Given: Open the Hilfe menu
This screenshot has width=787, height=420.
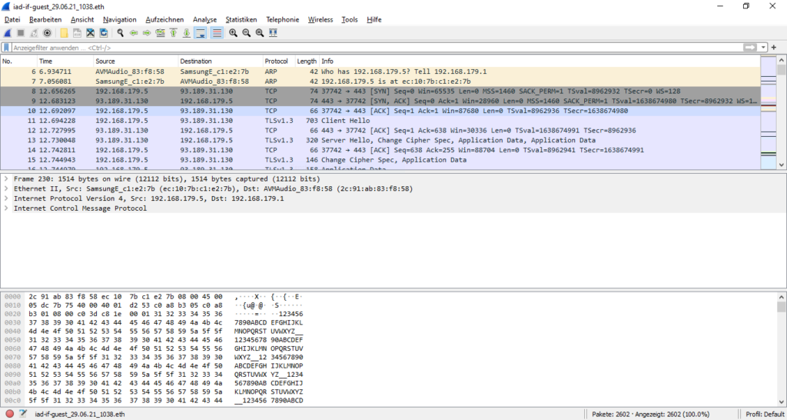Looking at the screenshot, I should click(374, 19).
